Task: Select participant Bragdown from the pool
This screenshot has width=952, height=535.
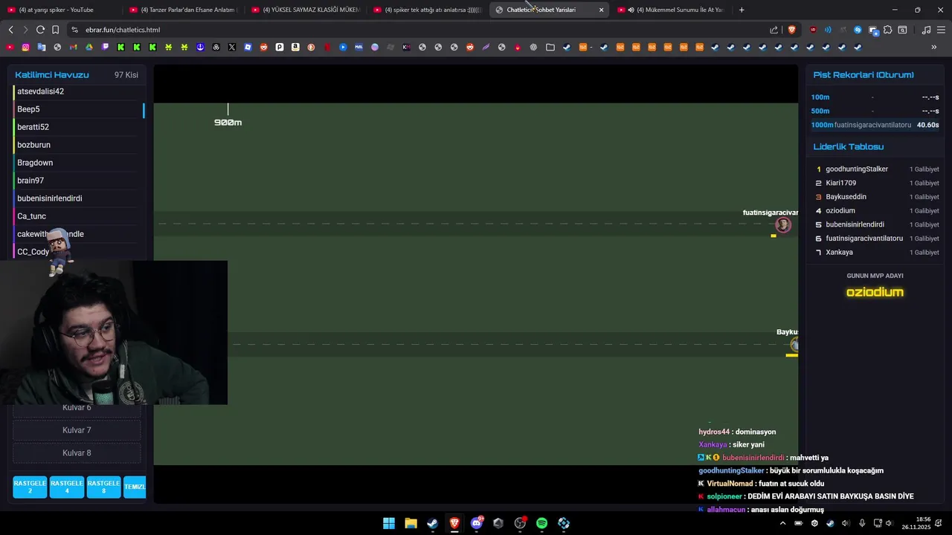Action: point(76,163)
